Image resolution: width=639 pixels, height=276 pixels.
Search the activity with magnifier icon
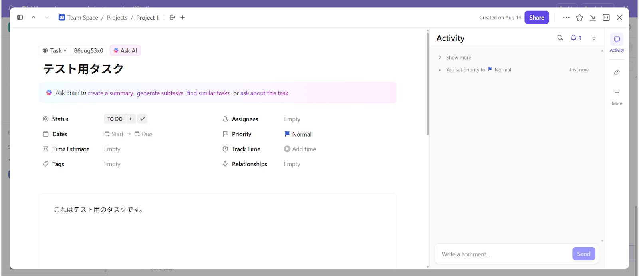click(560, 38)
